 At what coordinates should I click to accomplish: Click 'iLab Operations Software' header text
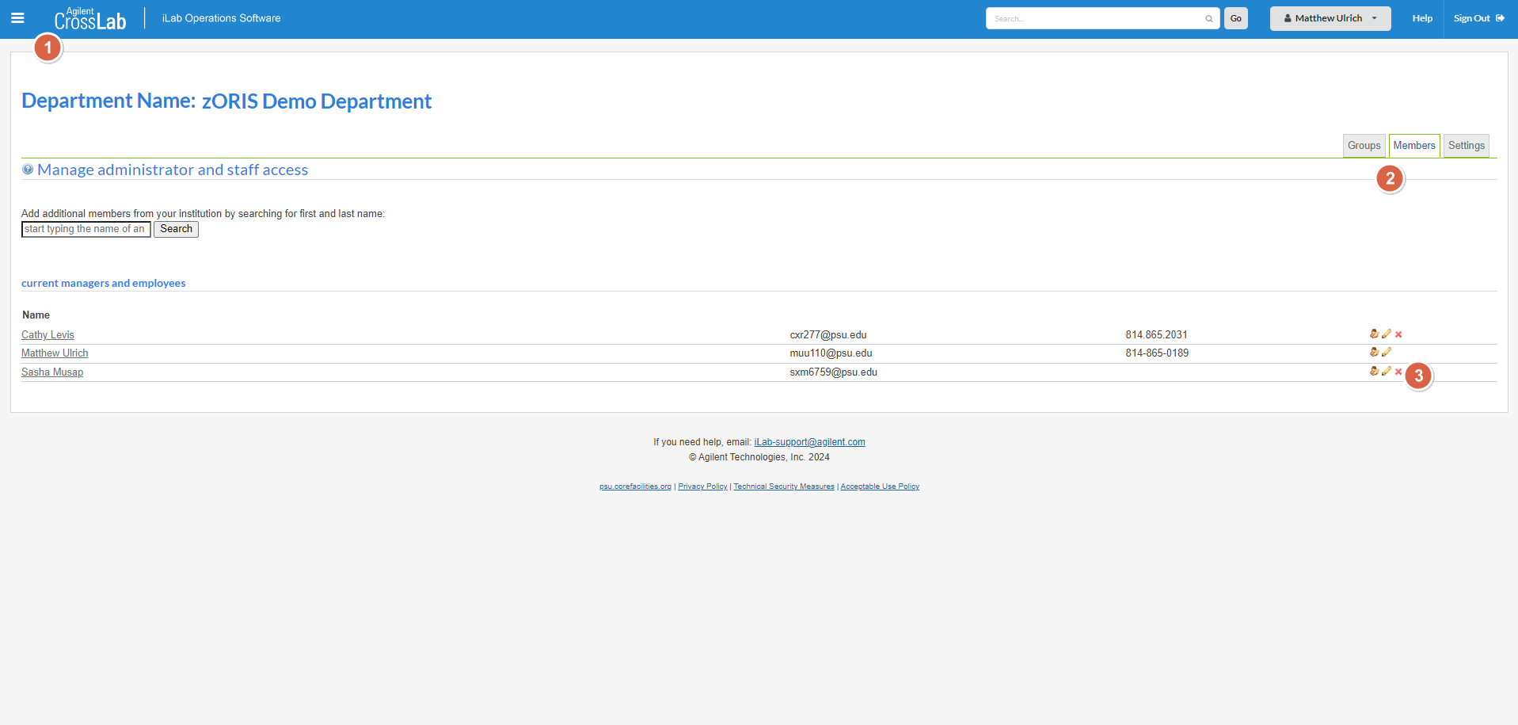click(x=221, y=18)
